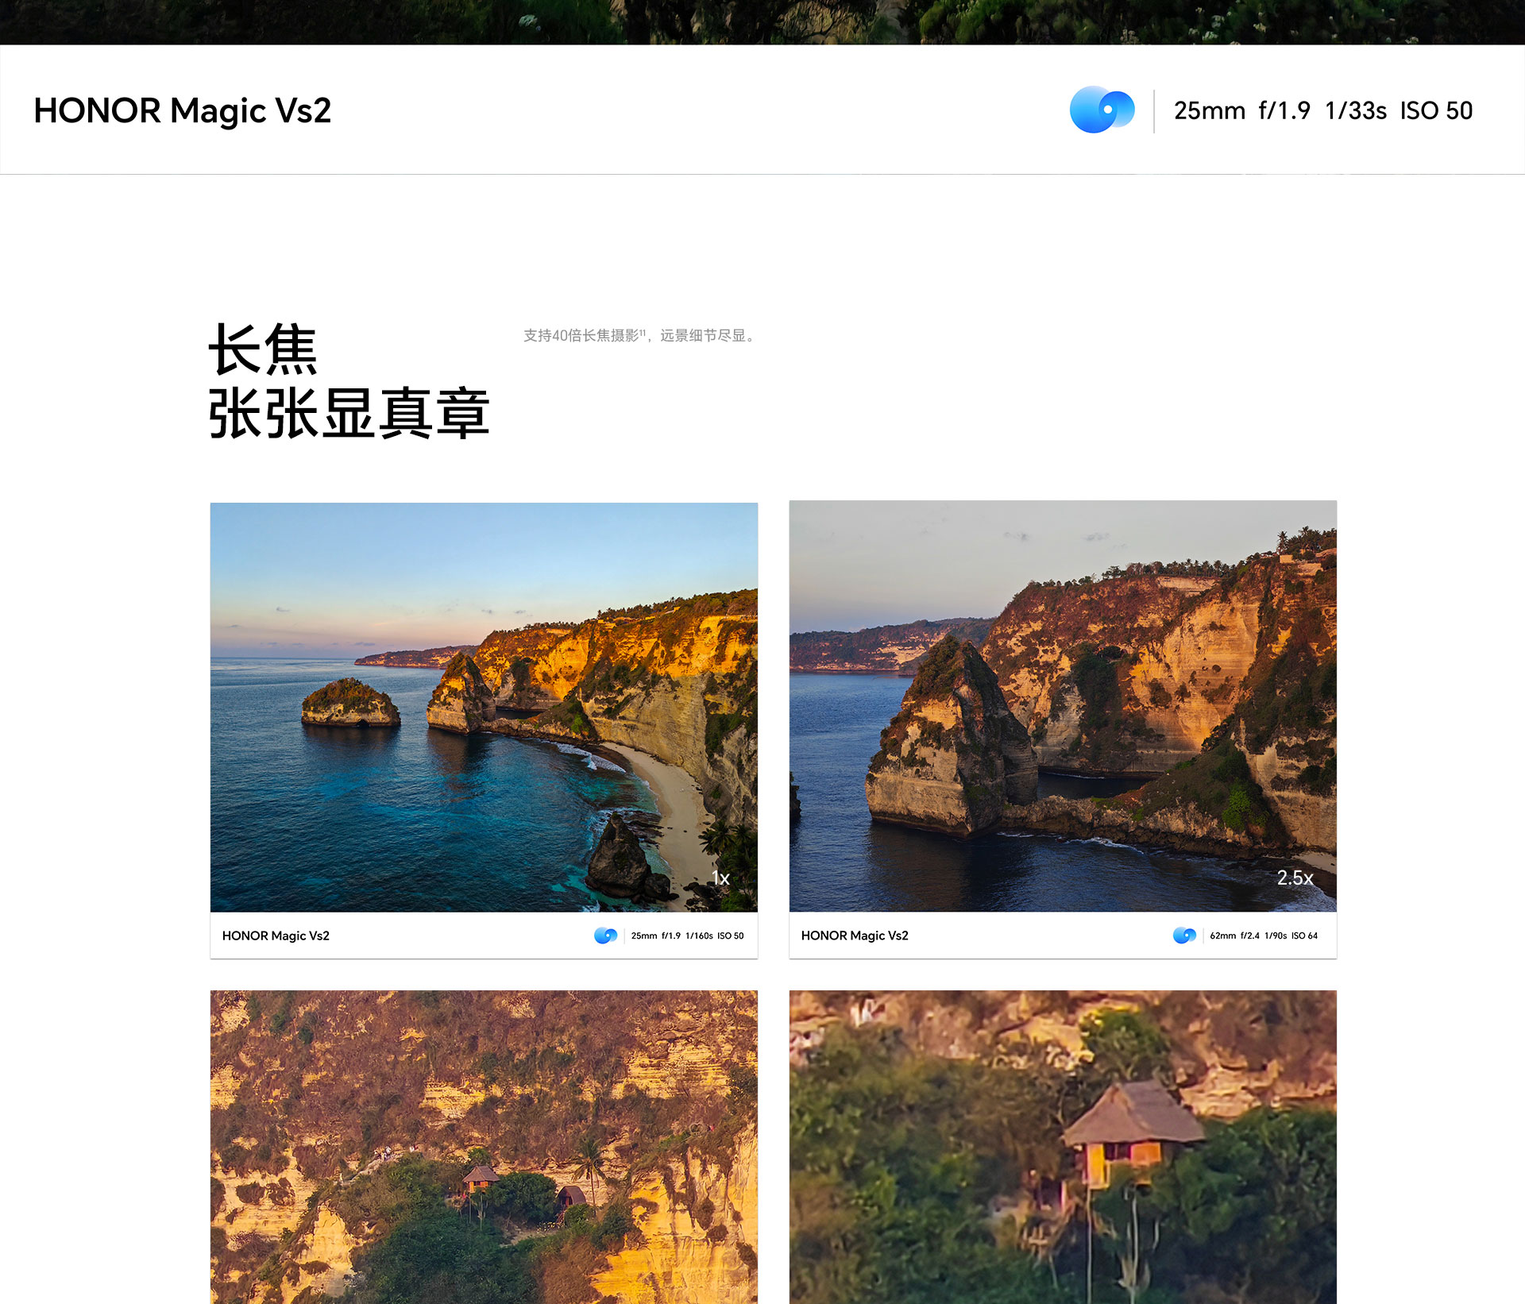The width and height of the screenshot is (1525, 1304).
Task: Click the dark forest banner image at the top
Action: click(x=762, y=21)
